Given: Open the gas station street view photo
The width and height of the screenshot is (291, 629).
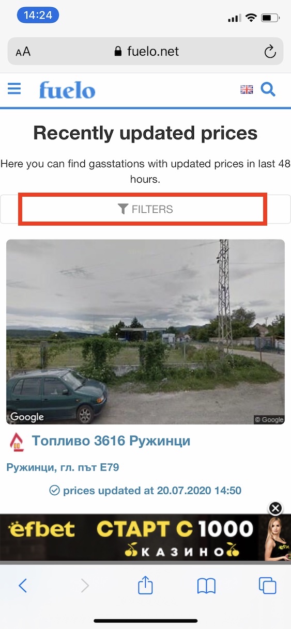Looking at the screenshot, I should coord(145,332).
